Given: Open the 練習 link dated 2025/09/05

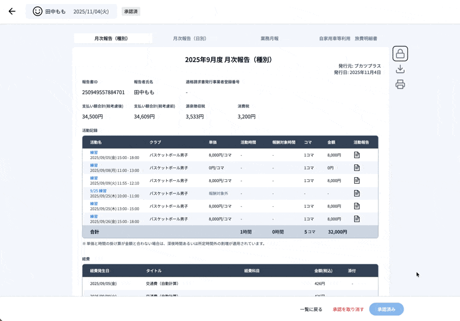Looking at the screenshot, I should pos(94,152).
